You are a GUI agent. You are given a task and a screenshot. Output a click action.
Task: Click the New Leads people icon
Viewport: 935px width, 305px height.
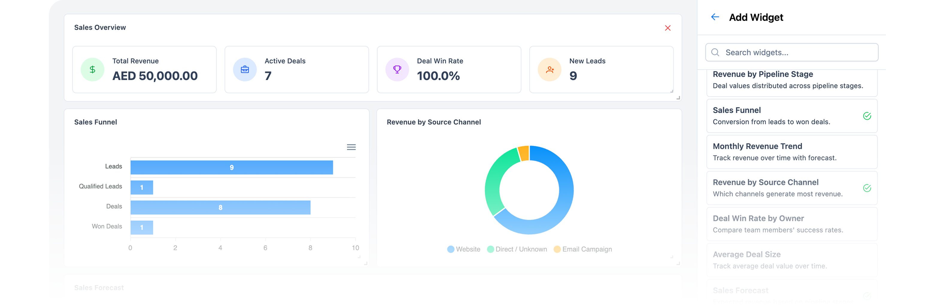[x=549, y=69]
